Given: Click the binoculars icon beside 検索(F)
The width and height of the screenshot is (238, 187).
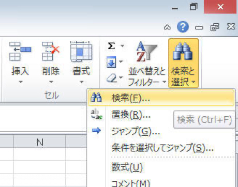Looking at the screenshot, I should click(x=96, y=98).
